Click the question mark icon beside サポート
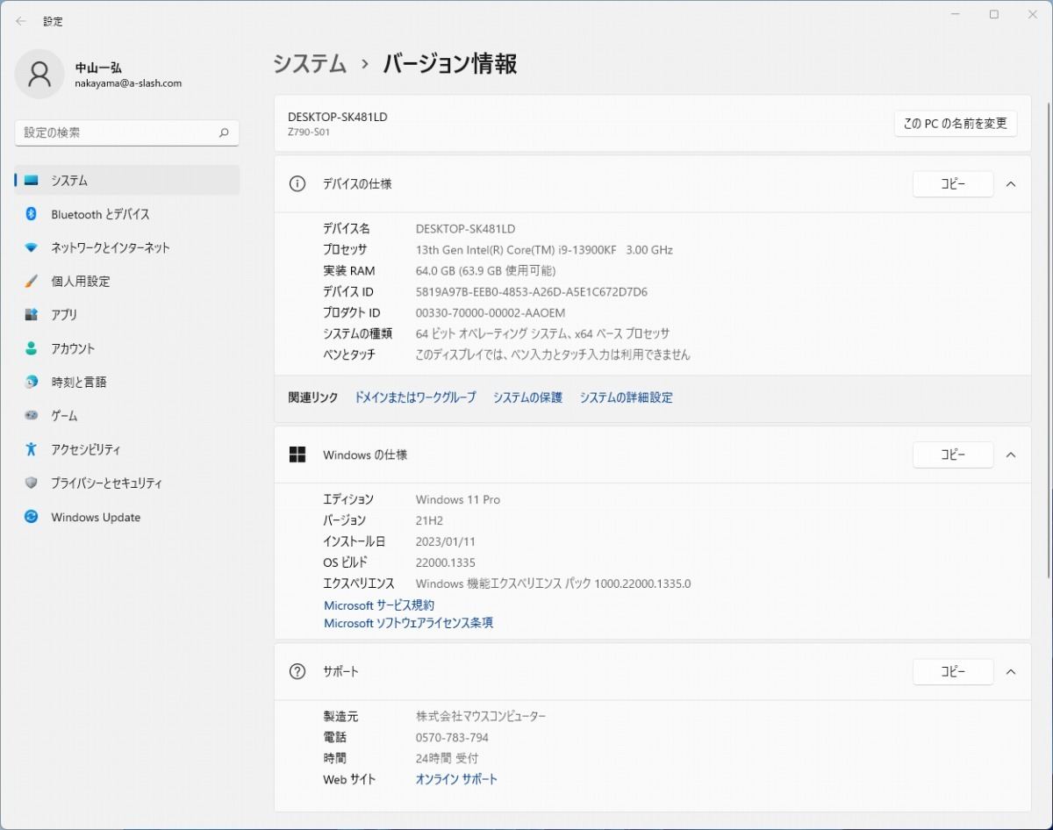This screenshot has width=1053, height=830. coord(297,672)
